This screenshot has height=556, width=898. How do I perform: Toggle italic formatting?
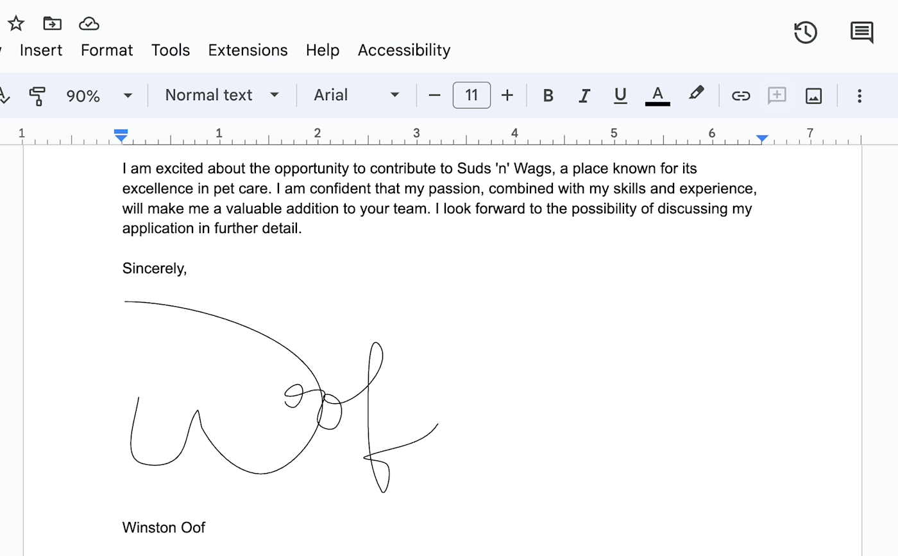click(x=584, y=96)
